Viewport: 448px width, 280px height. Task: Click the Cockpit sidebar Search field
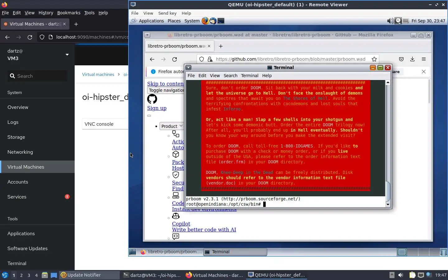click(37, 76)
